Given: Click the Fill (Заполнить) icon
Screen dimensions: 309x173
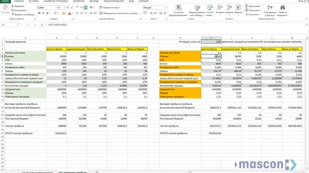Looking at the screenshot, I should pos(247,10).
